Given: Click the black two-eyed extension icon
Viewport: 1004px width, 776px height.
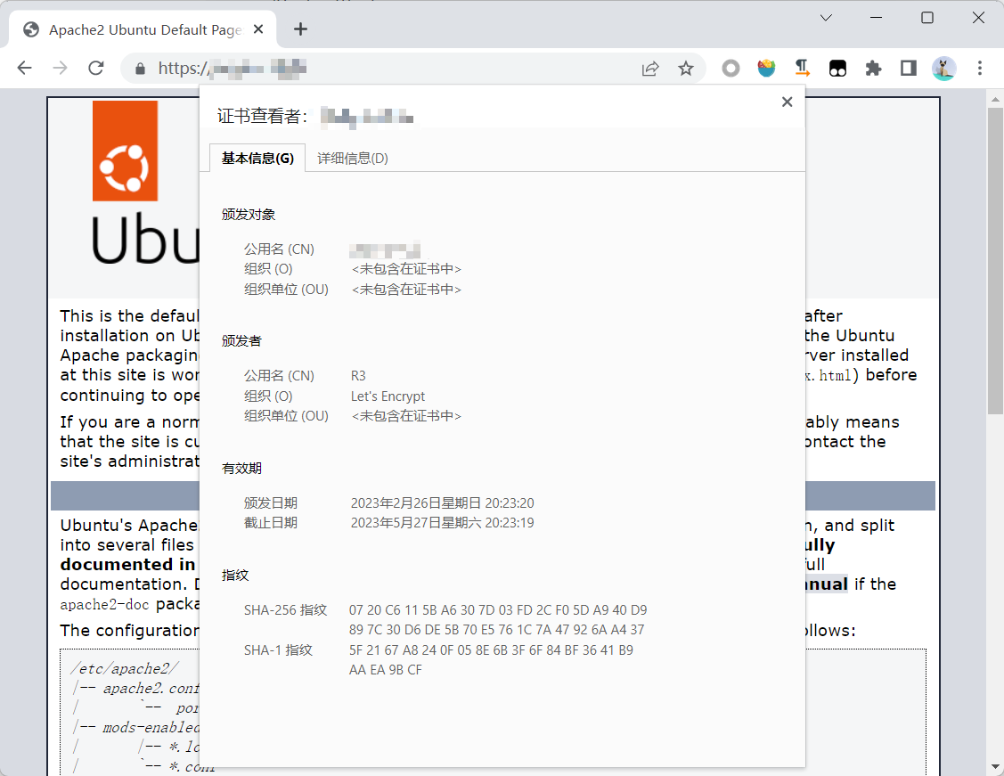Looking at the screenshot, I should point(837,68).
